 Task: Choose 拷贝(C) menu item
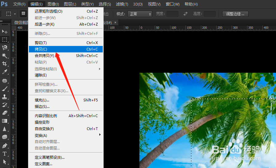(x=66, y=49)
